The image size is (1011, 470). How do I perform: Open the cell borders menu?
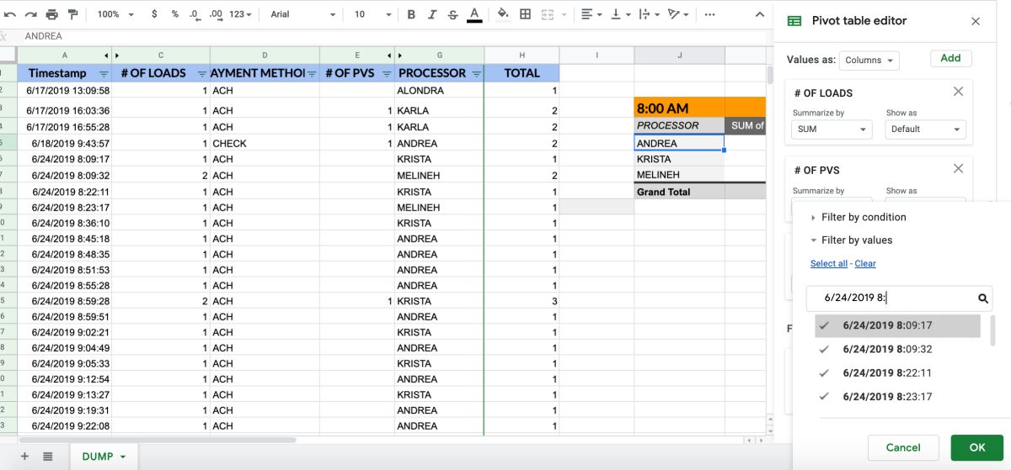(525, 14)
